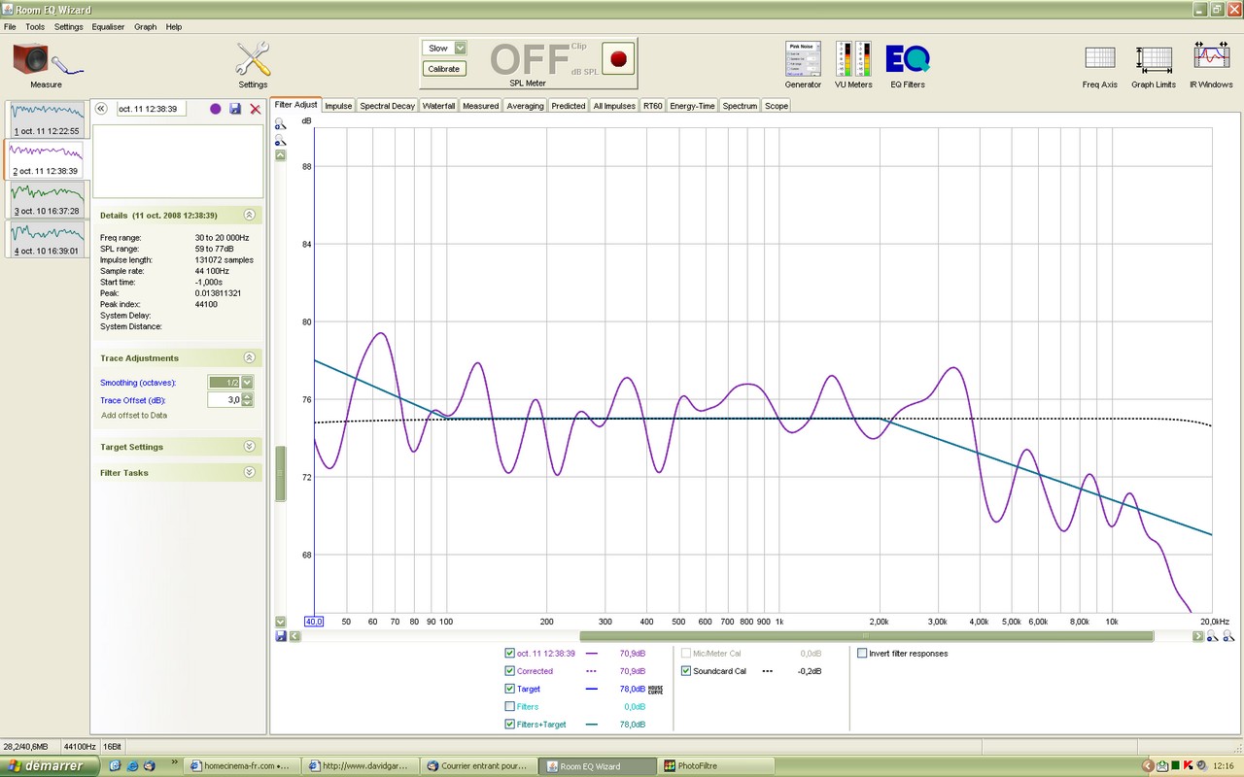
Task: Open Courrier entrant taskbar window
Action: click(x=481, y=766)
